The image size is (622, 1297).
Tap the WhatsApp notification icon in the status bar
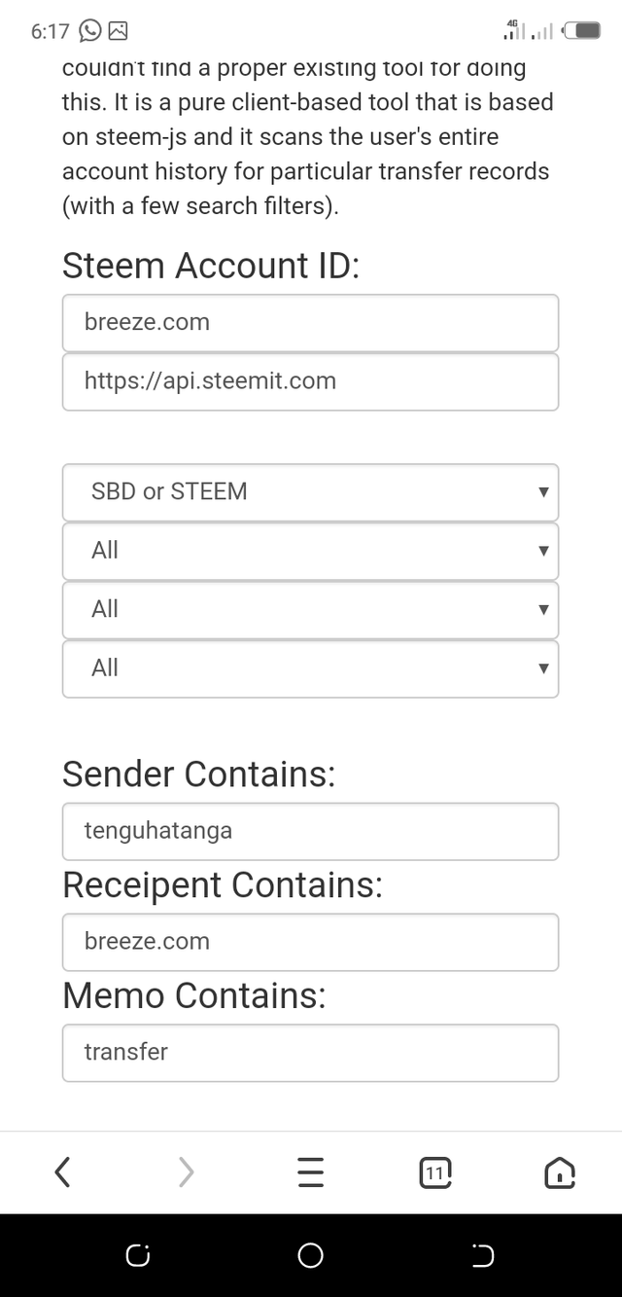[89, 30]
